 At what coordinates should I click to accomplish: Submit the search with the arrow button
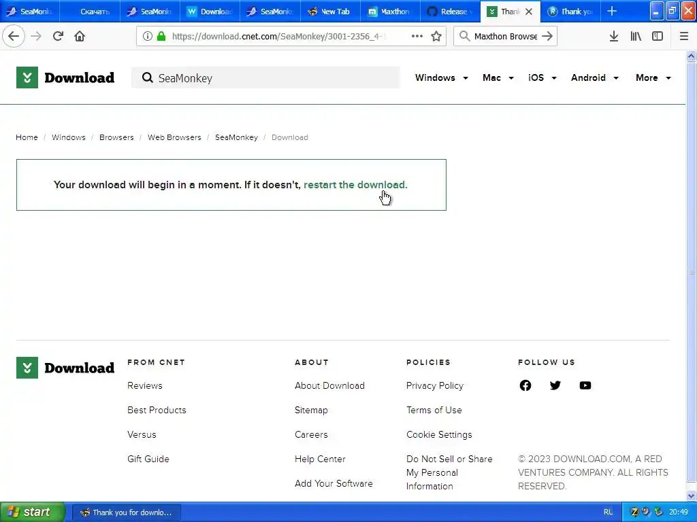548,37
